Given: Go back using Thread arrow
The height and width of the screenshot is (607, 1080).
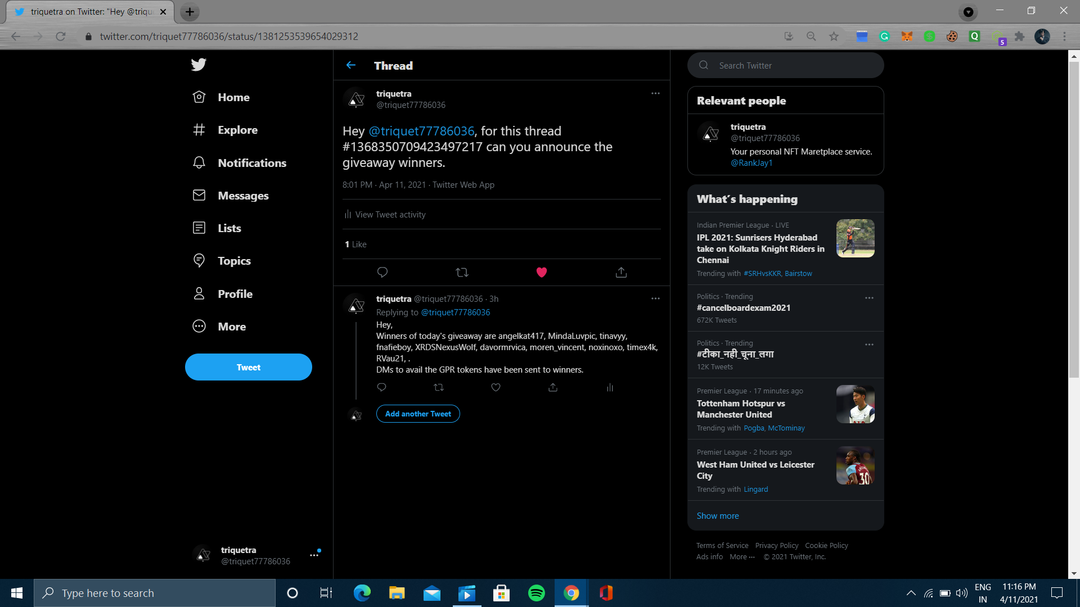Looking at the screenshot, I should [351, 65].
